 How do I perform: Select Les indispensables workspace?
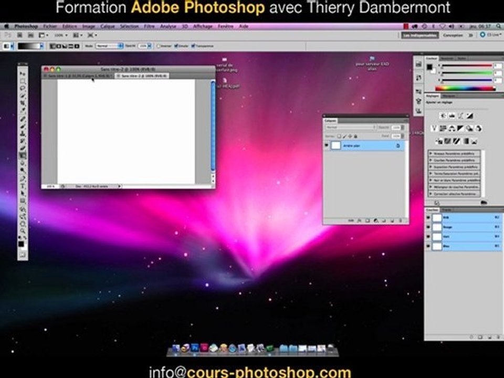420,35
